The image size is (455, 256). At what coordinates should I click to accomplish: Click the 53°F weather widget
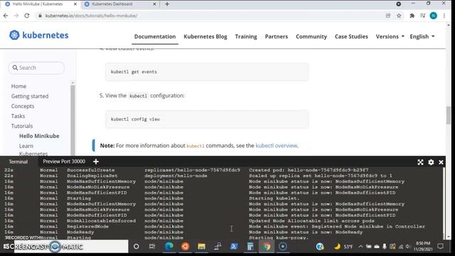(343, 247)
